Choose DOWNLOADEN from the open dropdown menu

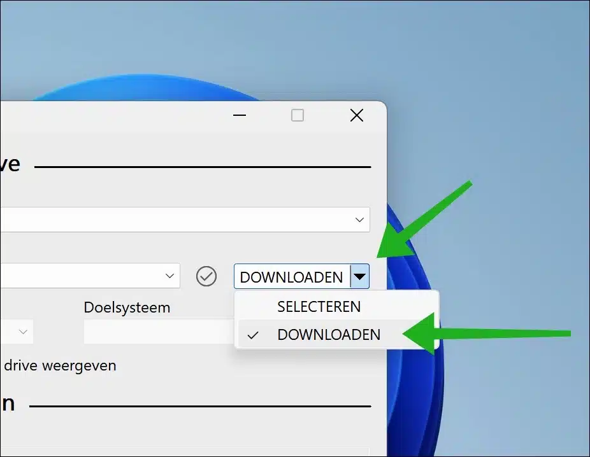pyautogui.click(x=329, y=334)
